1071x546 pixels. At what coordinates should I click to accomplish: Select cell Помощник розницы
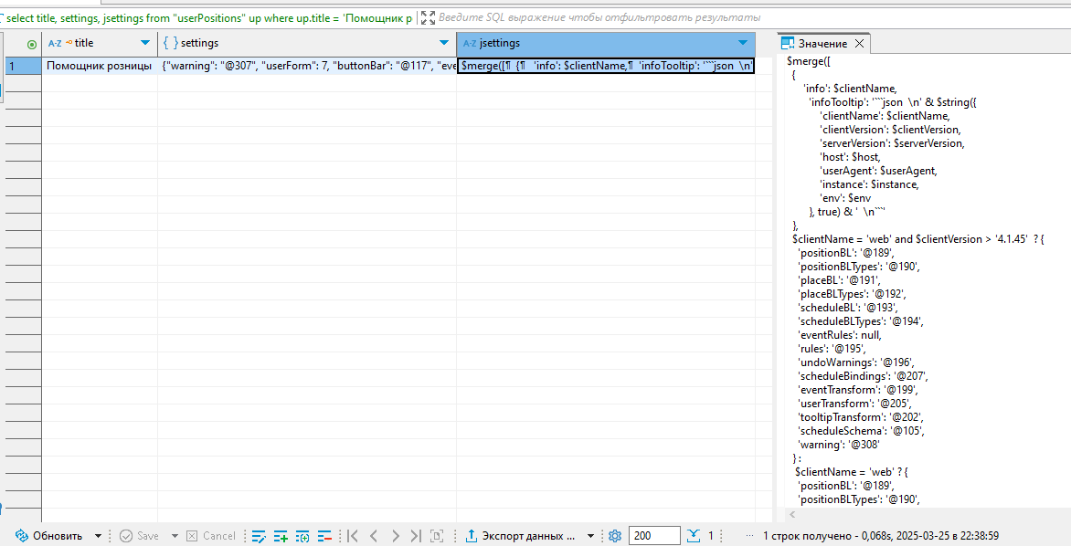(x=100, y=67)
